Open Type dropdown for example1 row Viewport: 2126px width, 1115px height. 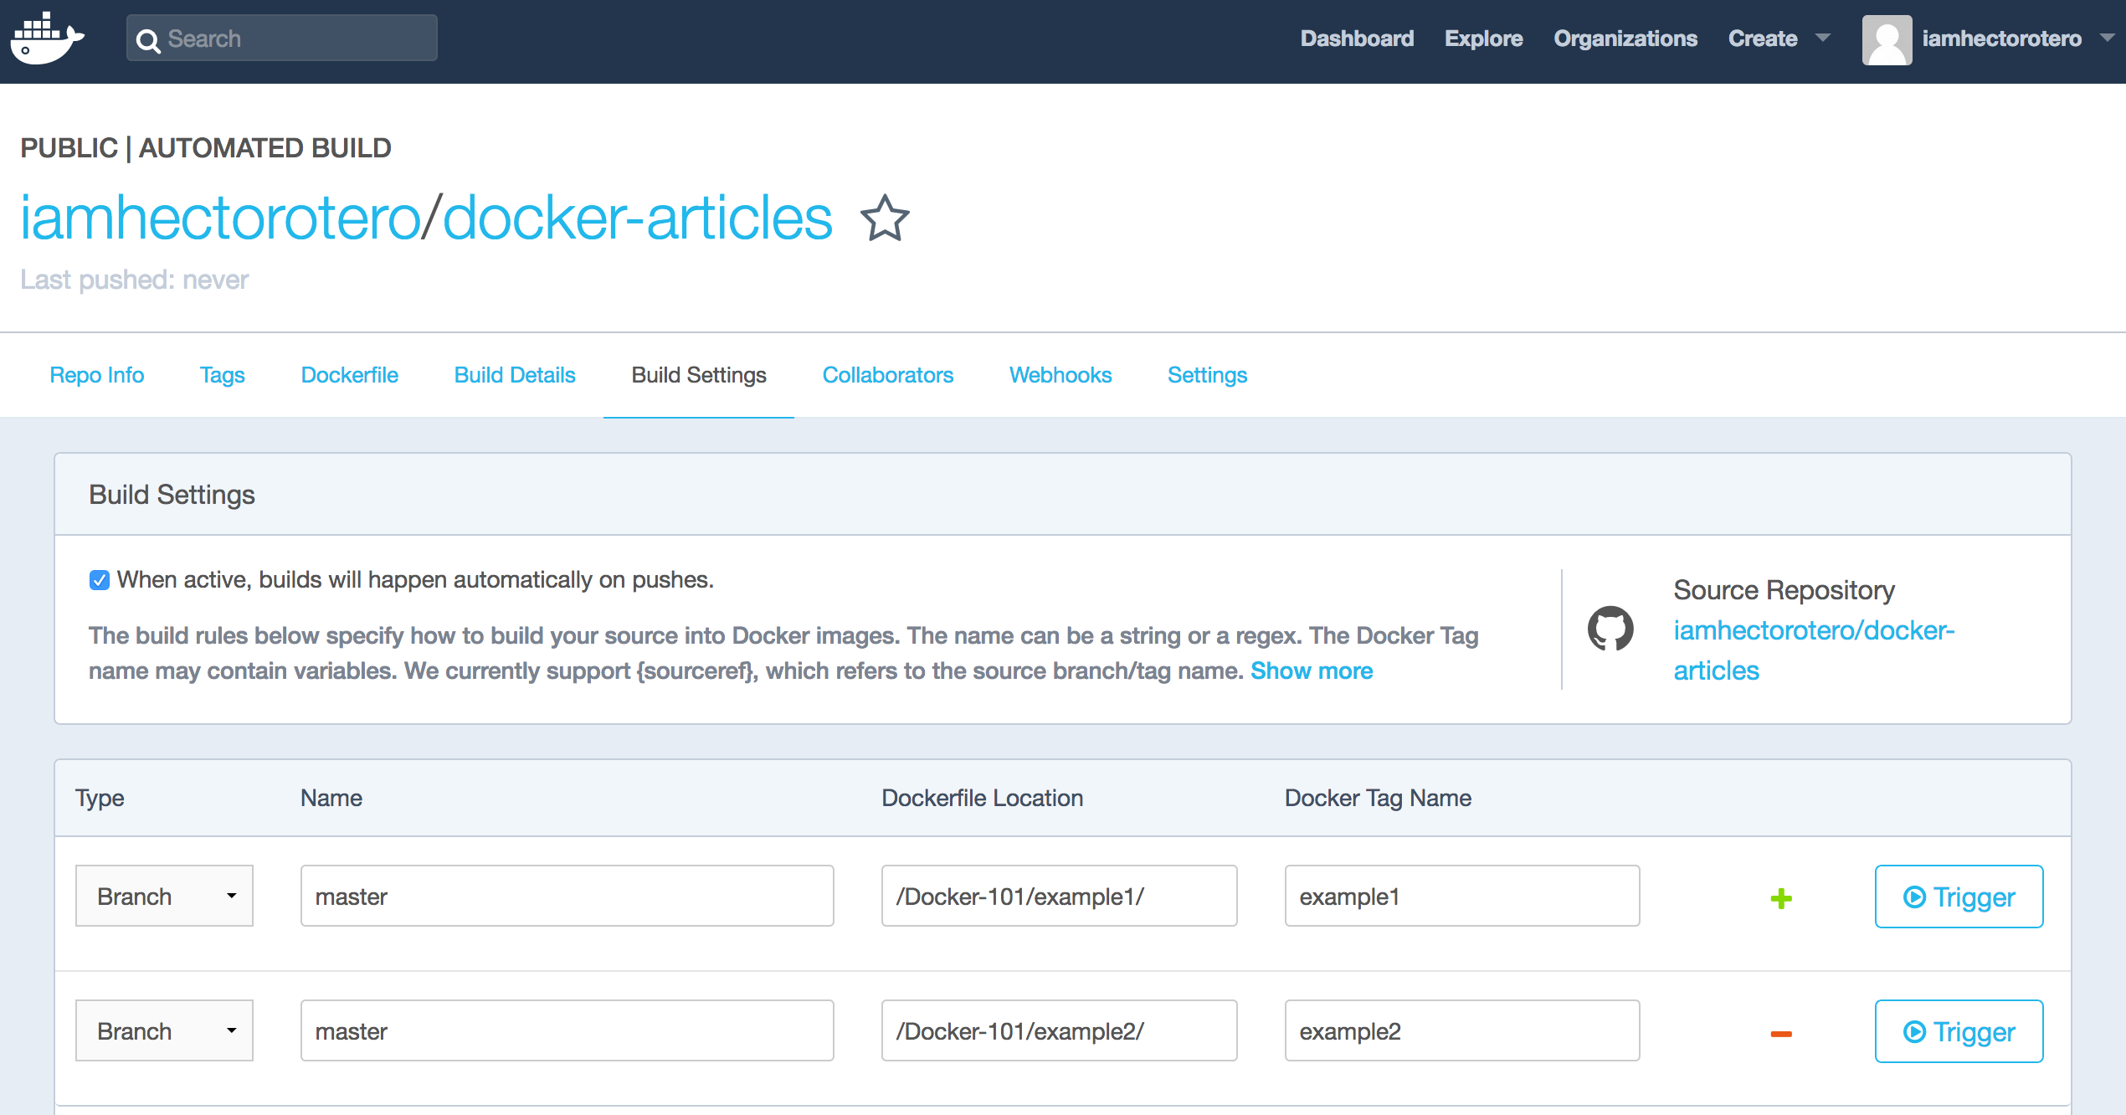164,896
